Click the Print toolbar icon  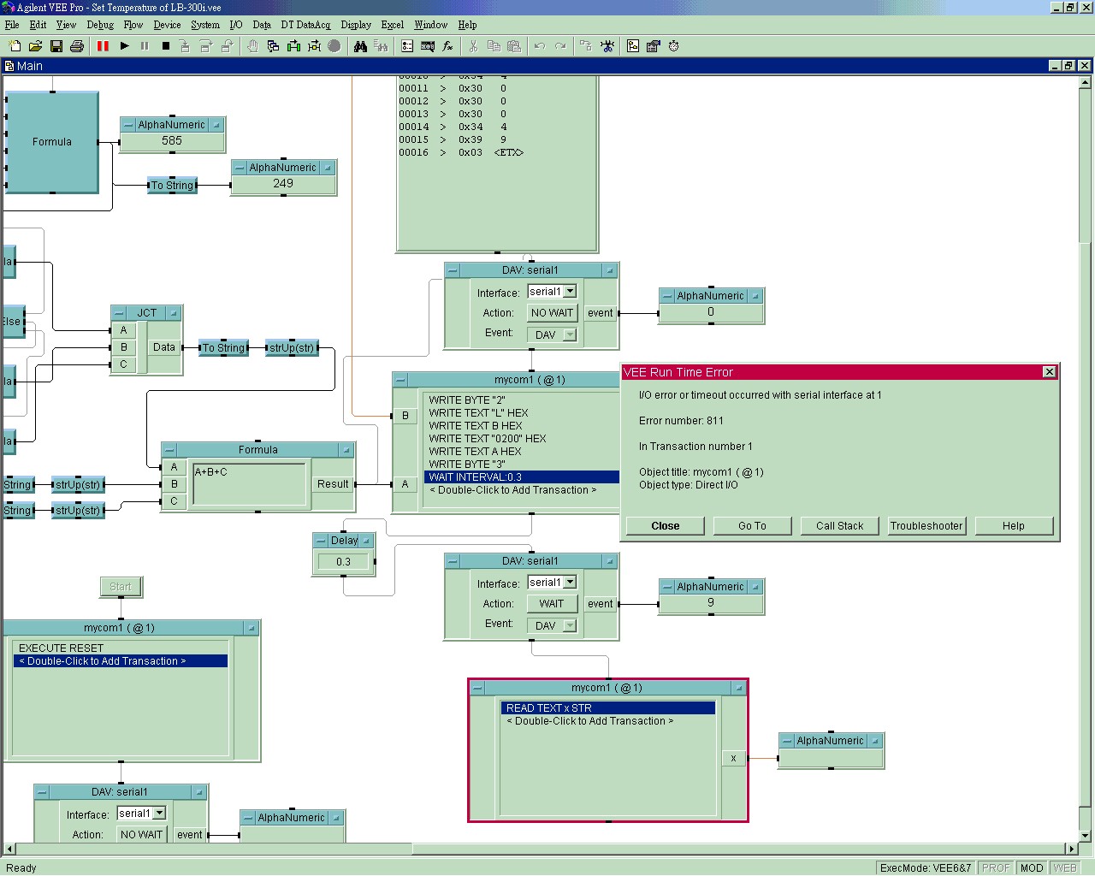point(77,46)
